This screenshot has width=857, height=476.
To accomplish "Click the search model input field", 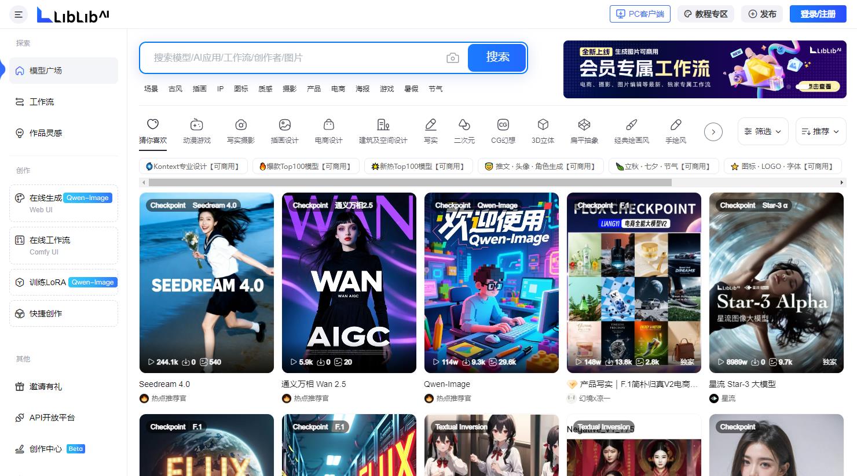I will point(295,58).
